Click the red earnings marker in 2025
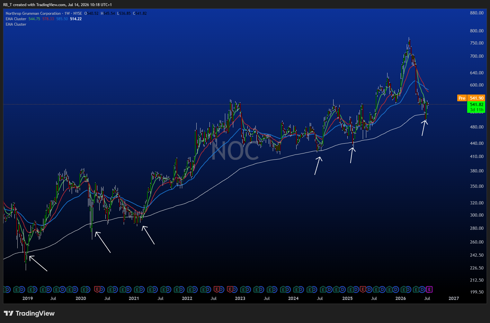This screenshot has height=323, width=490. [363, 290]
